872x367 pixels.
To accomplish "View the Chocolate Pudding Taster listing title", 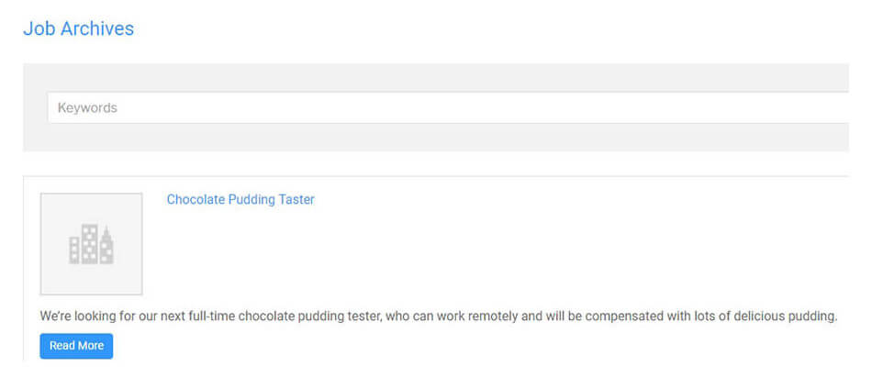I will pyautogui.click(x=240, y=199).
